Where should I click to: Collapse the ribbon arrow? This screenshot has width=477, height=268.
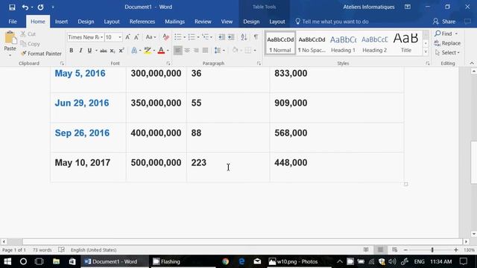point(472,63)
